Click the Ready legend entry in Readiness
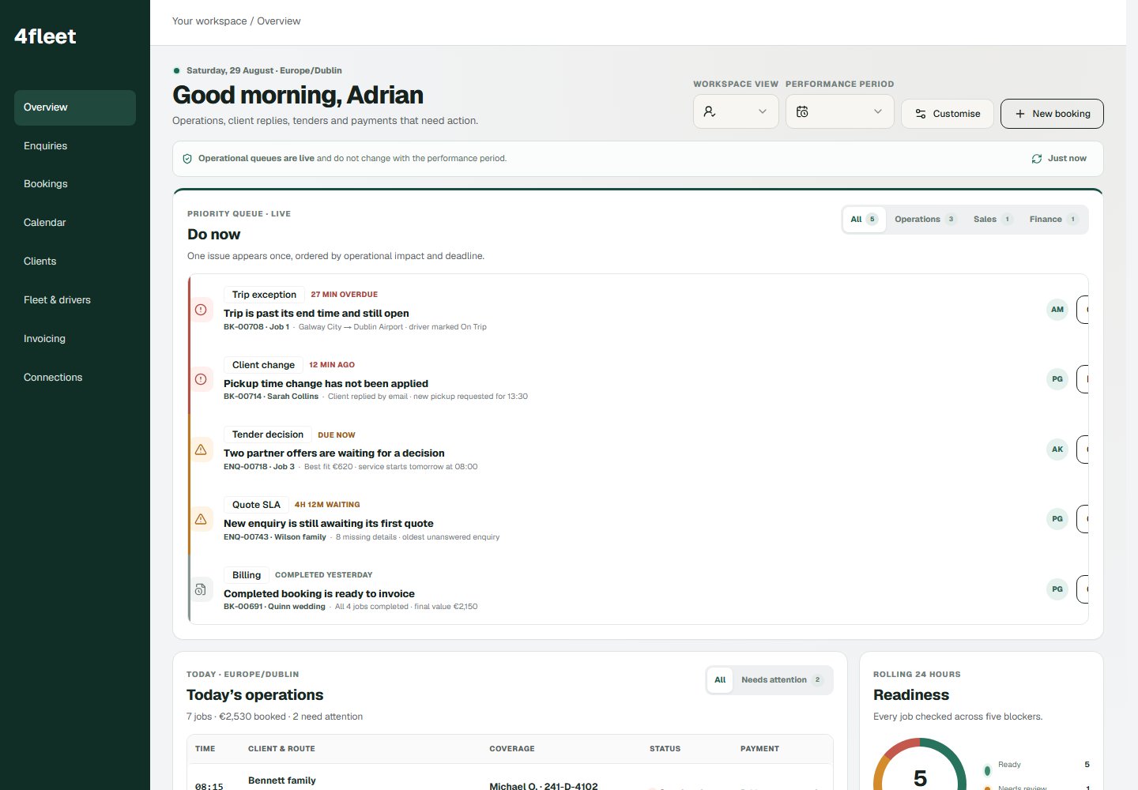 [x=1037, y=765]
